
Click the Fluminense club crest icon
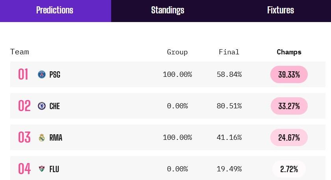coord(42,169)
